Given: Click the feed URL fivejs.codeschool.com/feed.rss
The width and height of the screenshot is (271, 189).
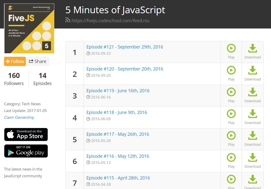Looking at the screenshot, I should (110, 21).
